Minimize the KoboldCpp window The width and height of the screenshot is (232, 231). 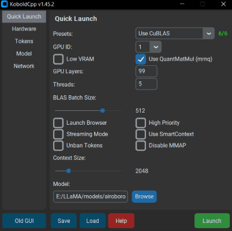tap(182, 4)
